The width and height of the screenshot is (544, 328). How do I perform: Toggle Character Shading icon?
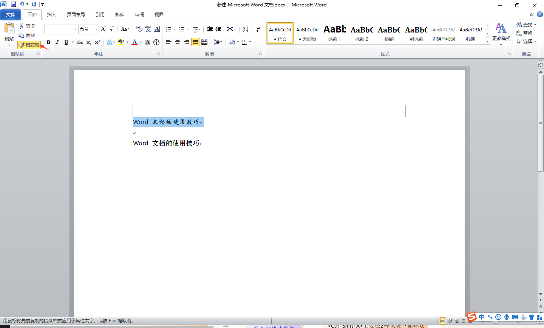pyautogui.click(x=148, y=42)
